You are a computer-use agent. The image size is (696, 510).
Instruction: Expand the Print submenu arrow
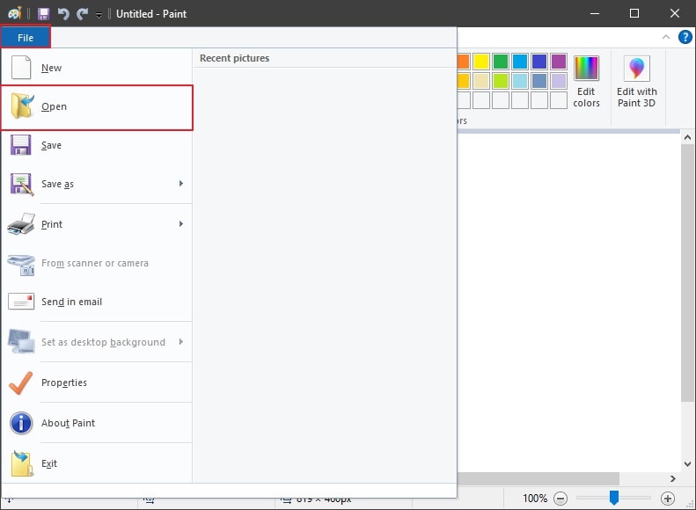coord(181,224)
